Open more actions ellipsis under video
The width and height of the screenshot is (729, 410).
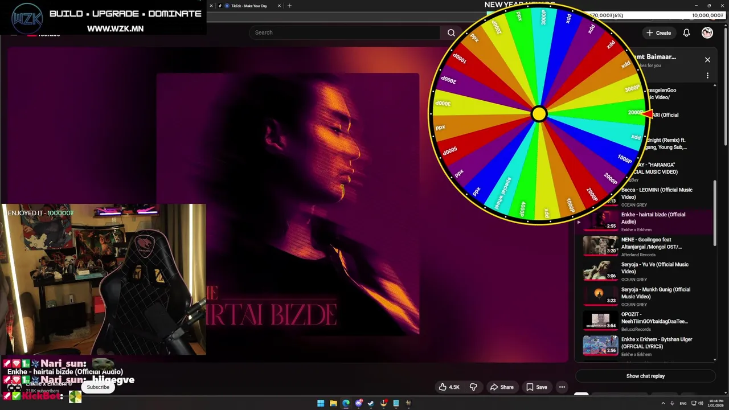point(562,387)
